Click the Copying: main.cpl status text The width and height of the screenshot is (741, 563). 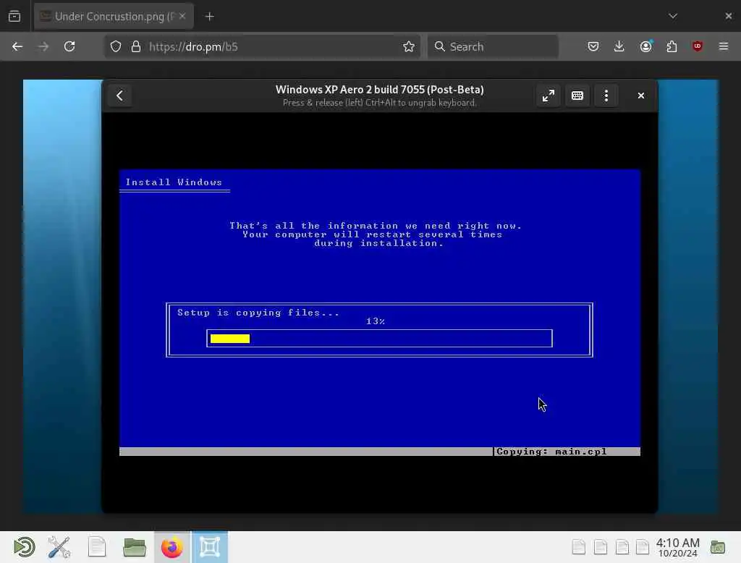pos(551,452)
